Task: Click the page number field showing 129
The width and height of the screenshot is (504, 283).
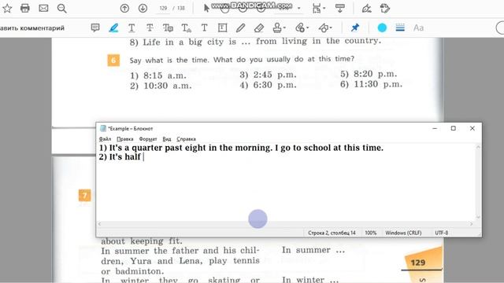Action: point(163,9)
